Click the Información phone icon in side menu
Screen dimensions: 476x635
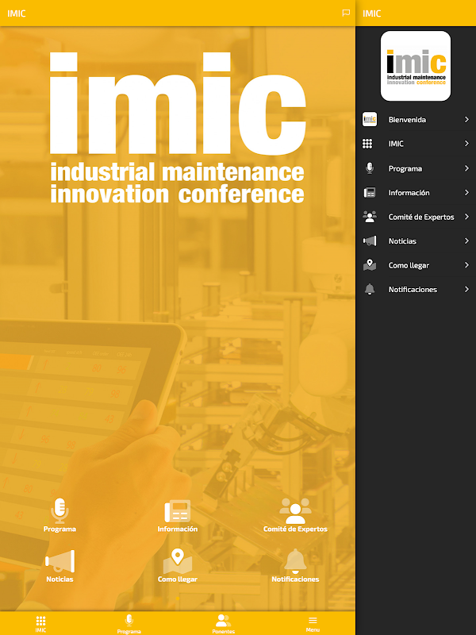(370, 192)
